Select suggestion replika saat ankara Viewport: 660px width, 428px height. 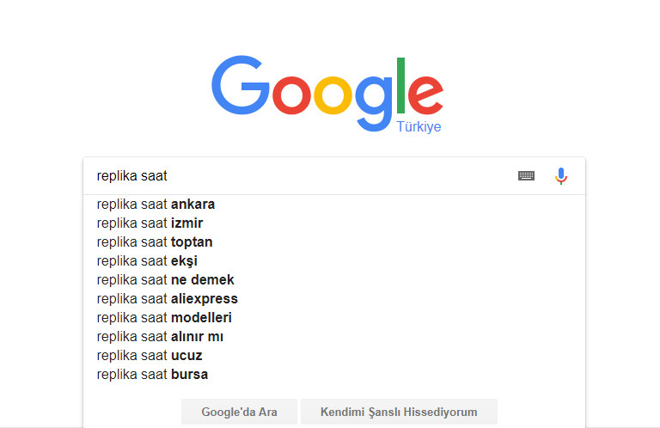pos(334,204)
